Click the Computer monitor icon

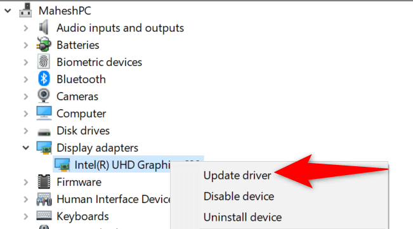[x=44, y=113]
